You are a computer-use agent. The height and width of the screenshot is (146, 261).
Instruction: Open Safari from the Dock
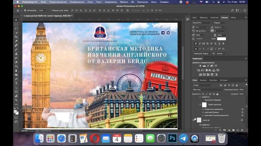tap(62, 138)
